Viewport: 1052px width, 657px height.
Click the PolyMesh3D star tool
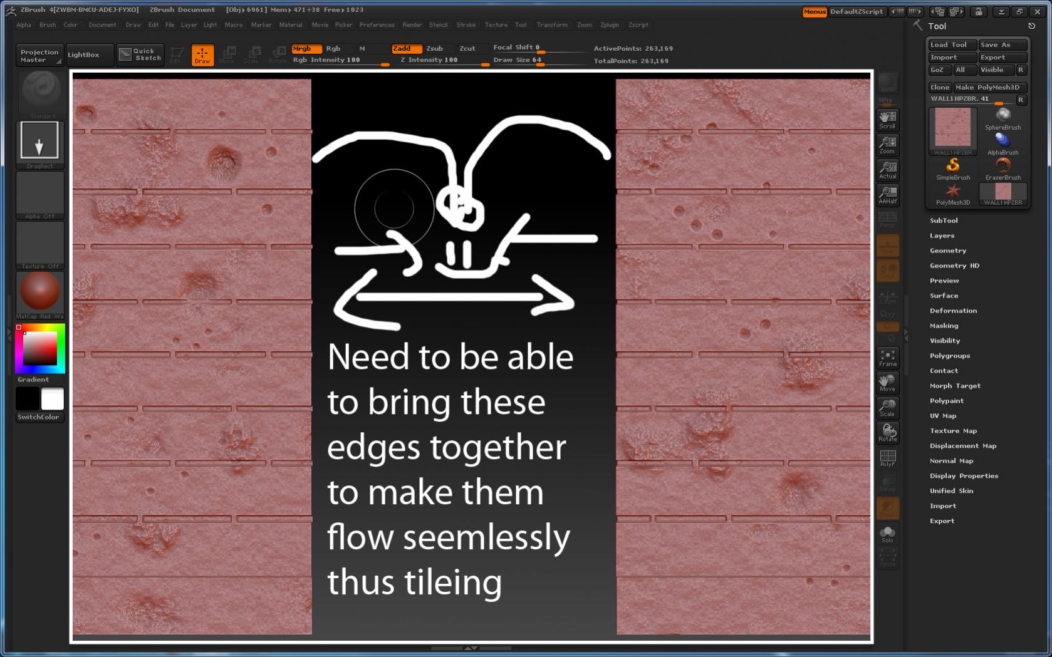tap(952, 192)
